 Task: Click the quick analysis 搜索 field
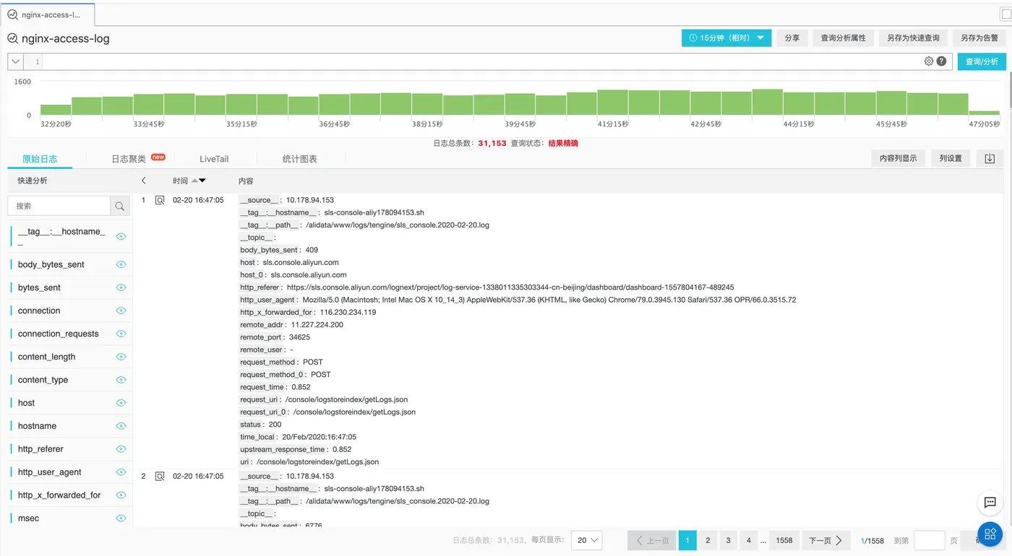[59, 206]
